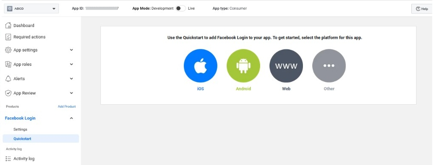Expand the Alerts chevron
The width and height of the screenshot is (433, 165).
coord(71,78)
